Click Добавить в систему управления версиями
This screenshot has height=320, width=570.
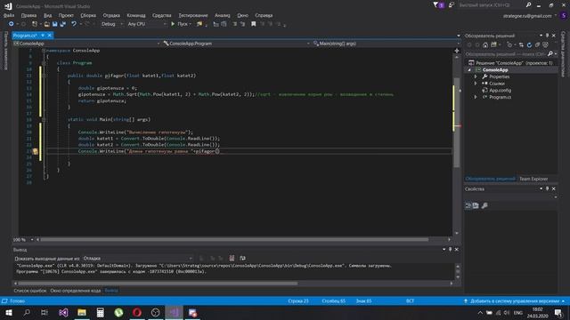coord(515,301)
